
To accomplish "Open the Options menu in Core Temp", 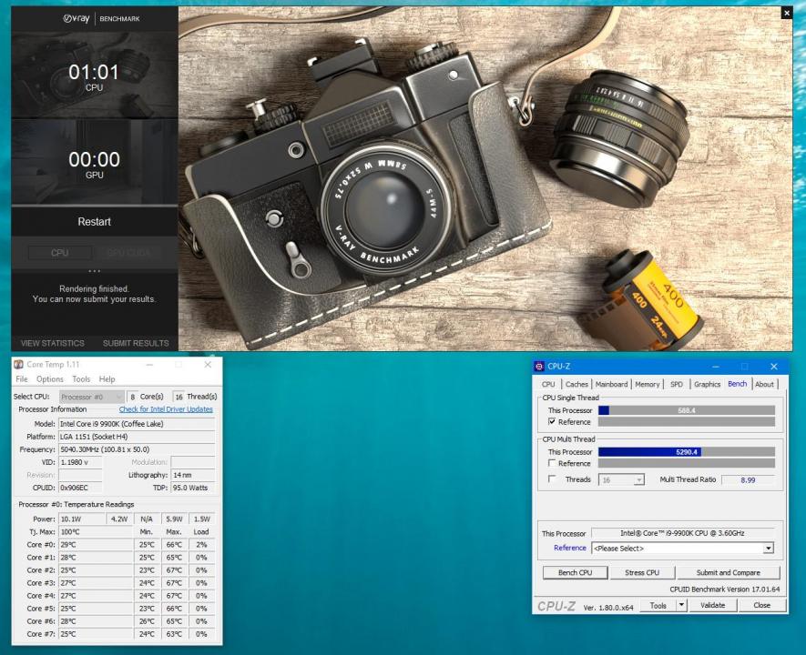I will pyautogui.click(x=49, y=379).
